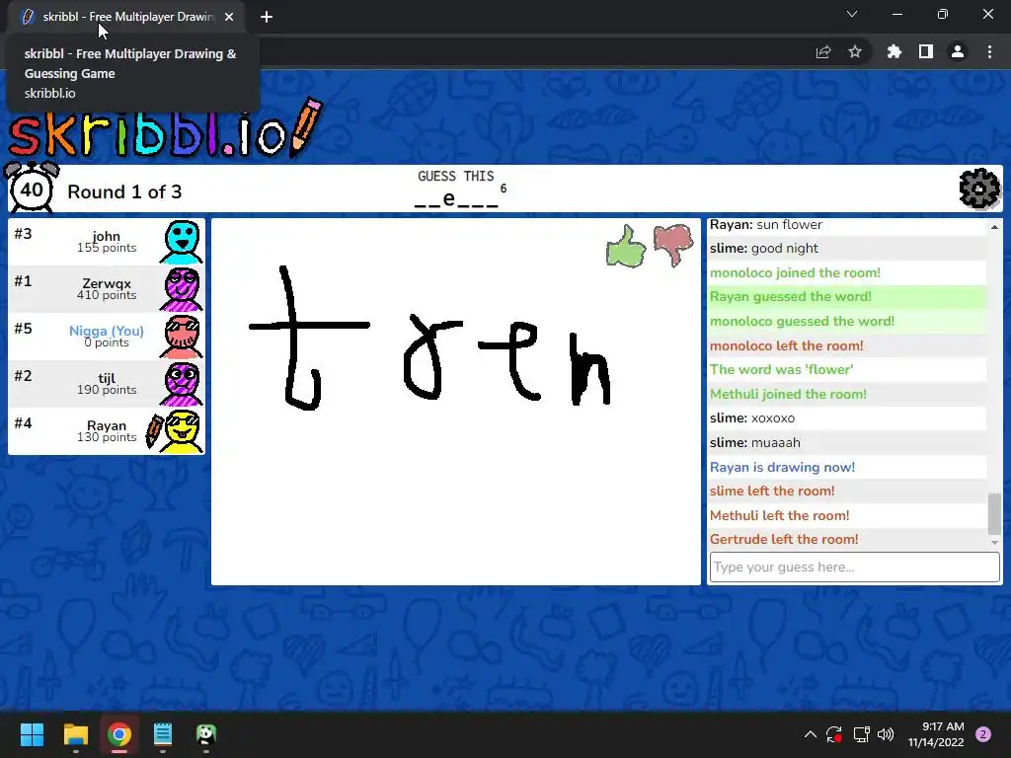Select player row Zerwqx 410 points

click(x=107, y=289)
